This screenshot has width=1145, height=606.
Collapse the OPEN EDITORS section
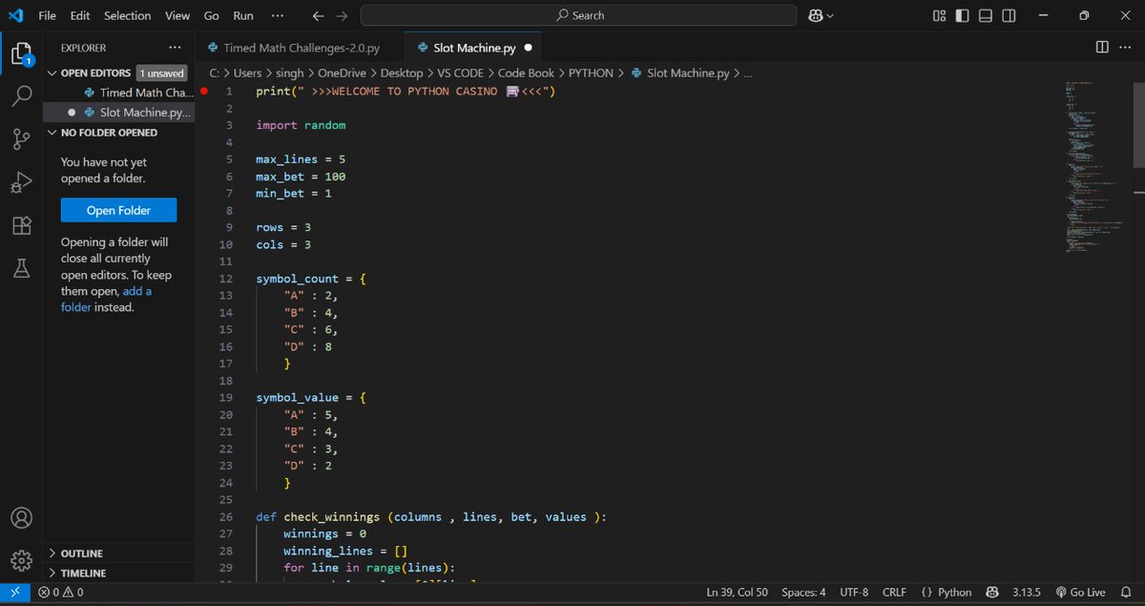coord(52,73)
